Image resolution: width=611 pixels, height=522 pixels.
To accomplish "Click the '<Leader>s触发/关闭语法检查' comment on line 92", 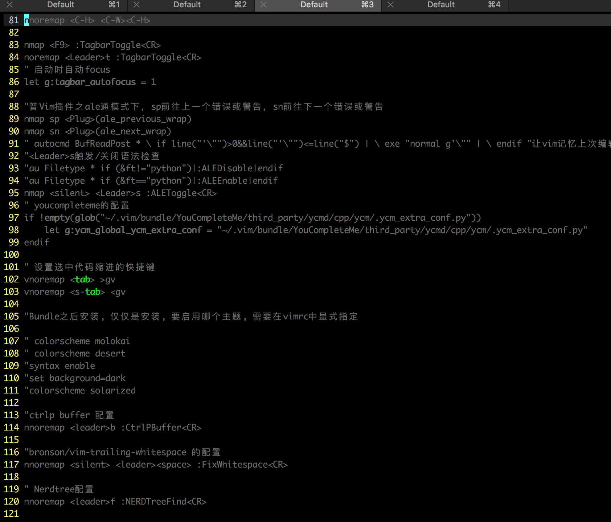I will (92, 156).
